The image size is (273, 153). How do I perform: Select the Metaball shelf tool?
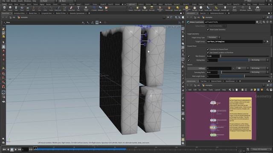101,8
